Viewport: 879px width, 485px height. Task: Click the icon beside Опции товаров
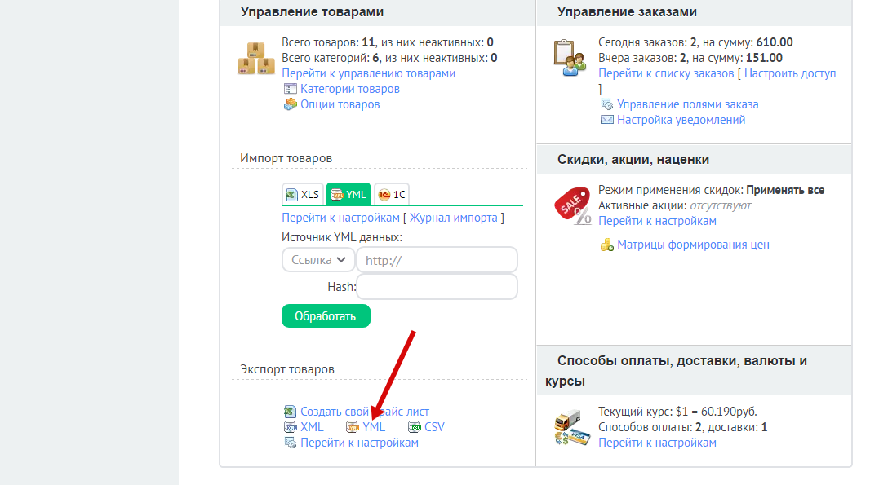point(290,104)
